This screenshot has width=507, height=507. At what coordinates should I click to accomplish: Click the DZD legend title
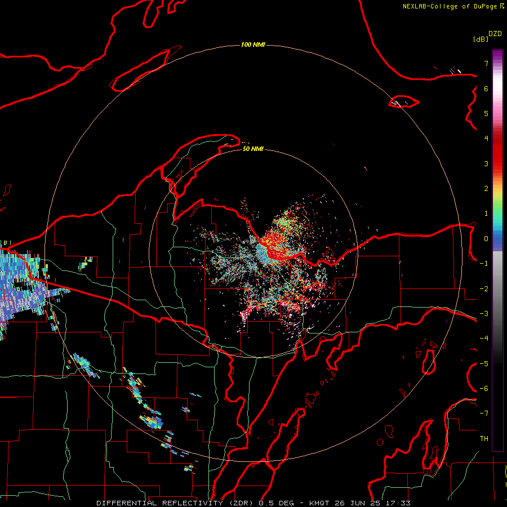pos(495,34)
